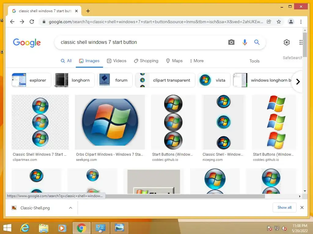Open 'Classic Shell Windows 7 Start' title
Screen dimensions: 313x234
[x=39, y=154]
